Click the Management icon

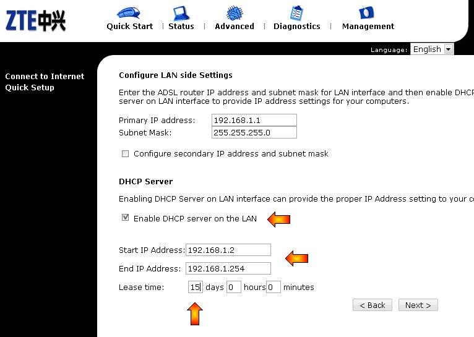[366, 13]
